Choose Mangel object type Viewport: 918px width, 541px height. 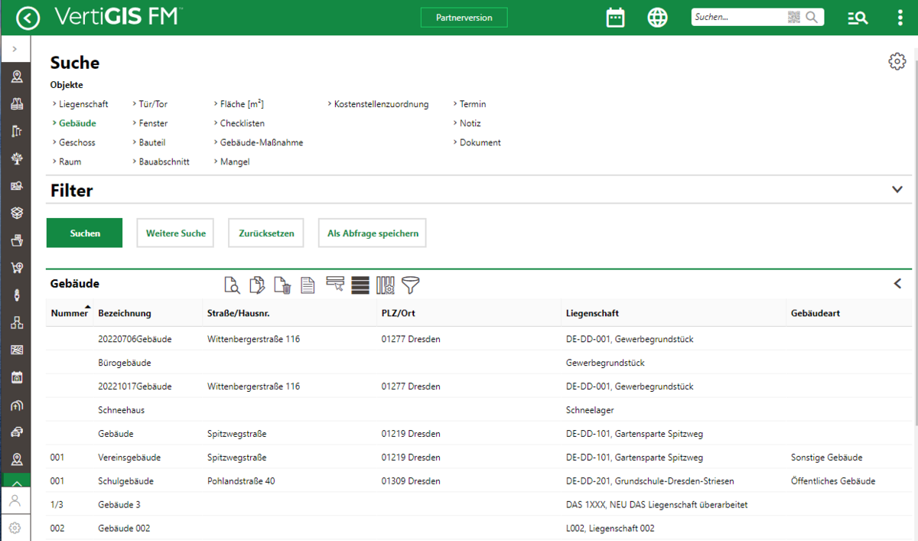tap(235, 161)
